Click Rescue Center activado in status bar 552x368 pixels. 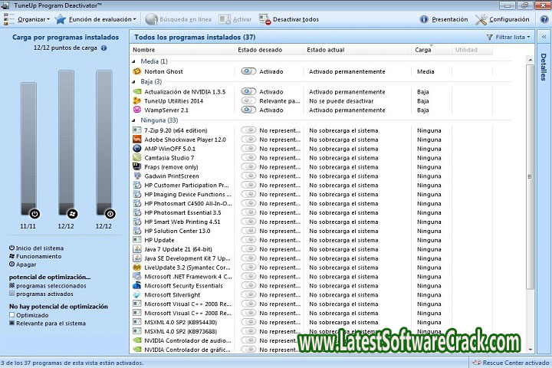(511, 363)
